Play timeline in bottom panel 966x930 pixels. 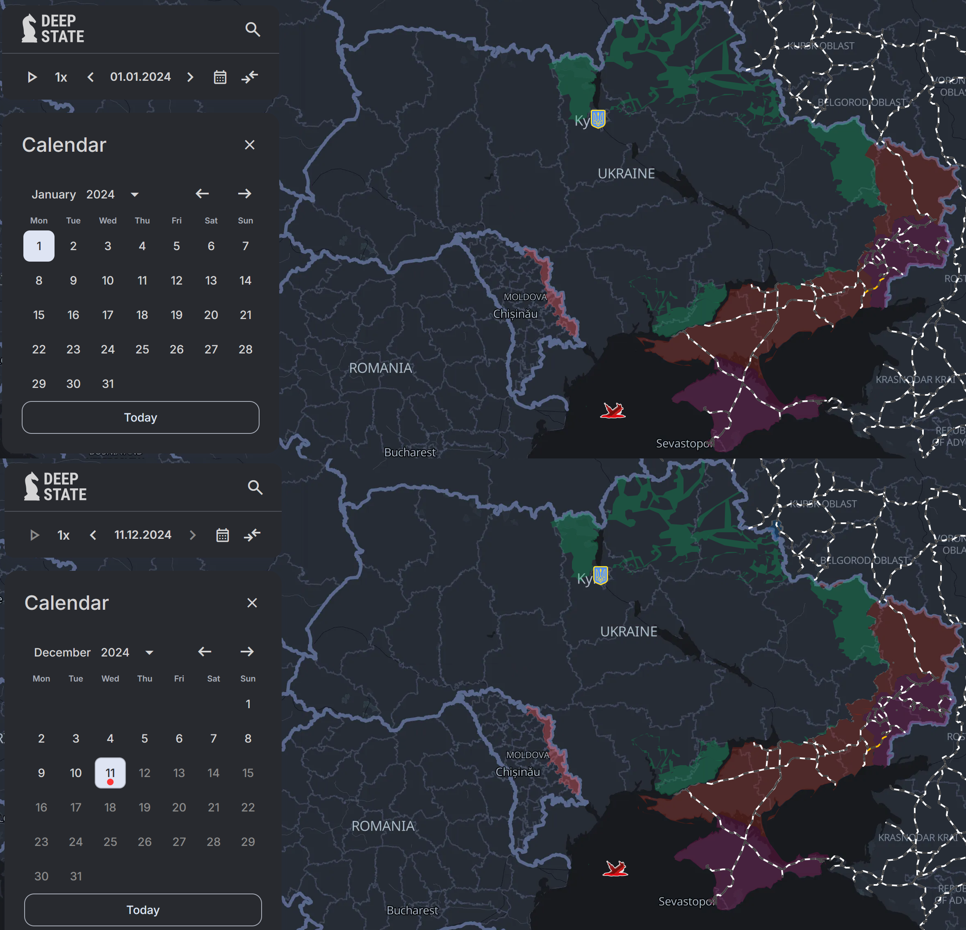(34, 535)
